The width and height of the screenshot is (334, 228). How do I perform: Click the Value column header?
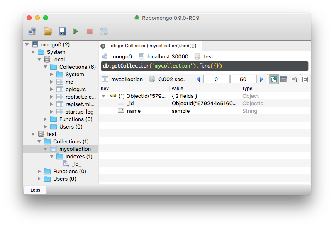[205, 88]
